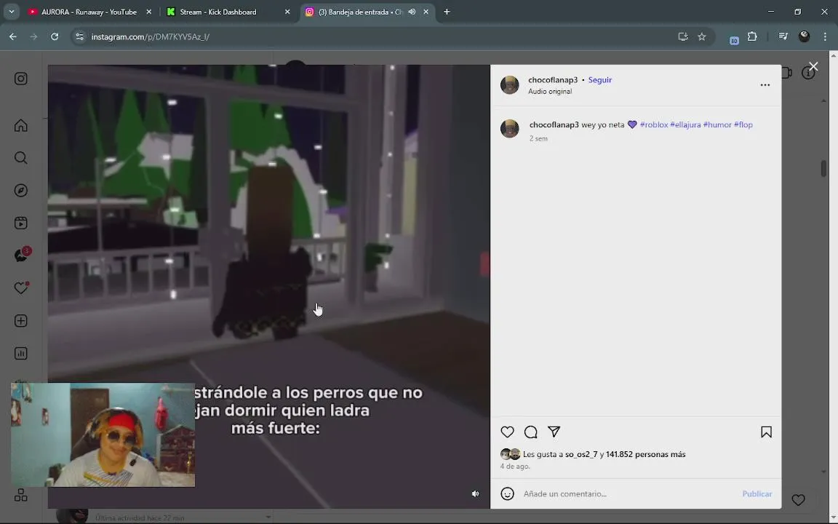Go back in browser history
838x524 pixels.
coord(13,37)
